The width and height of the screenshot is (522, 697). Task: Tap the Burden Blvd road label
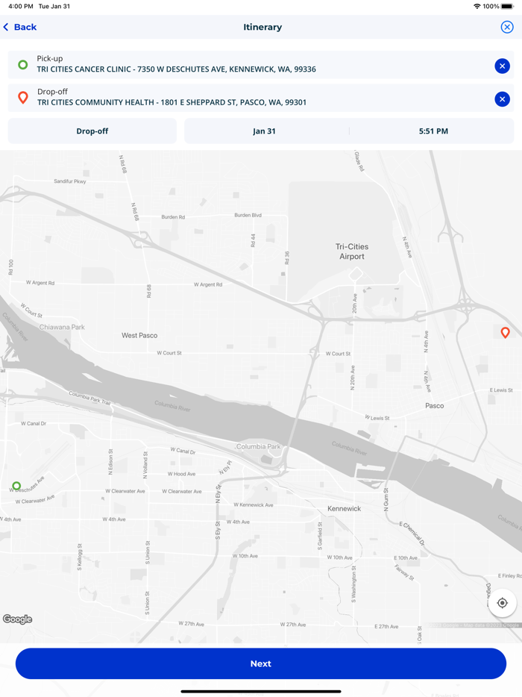(x=248, y=215)
